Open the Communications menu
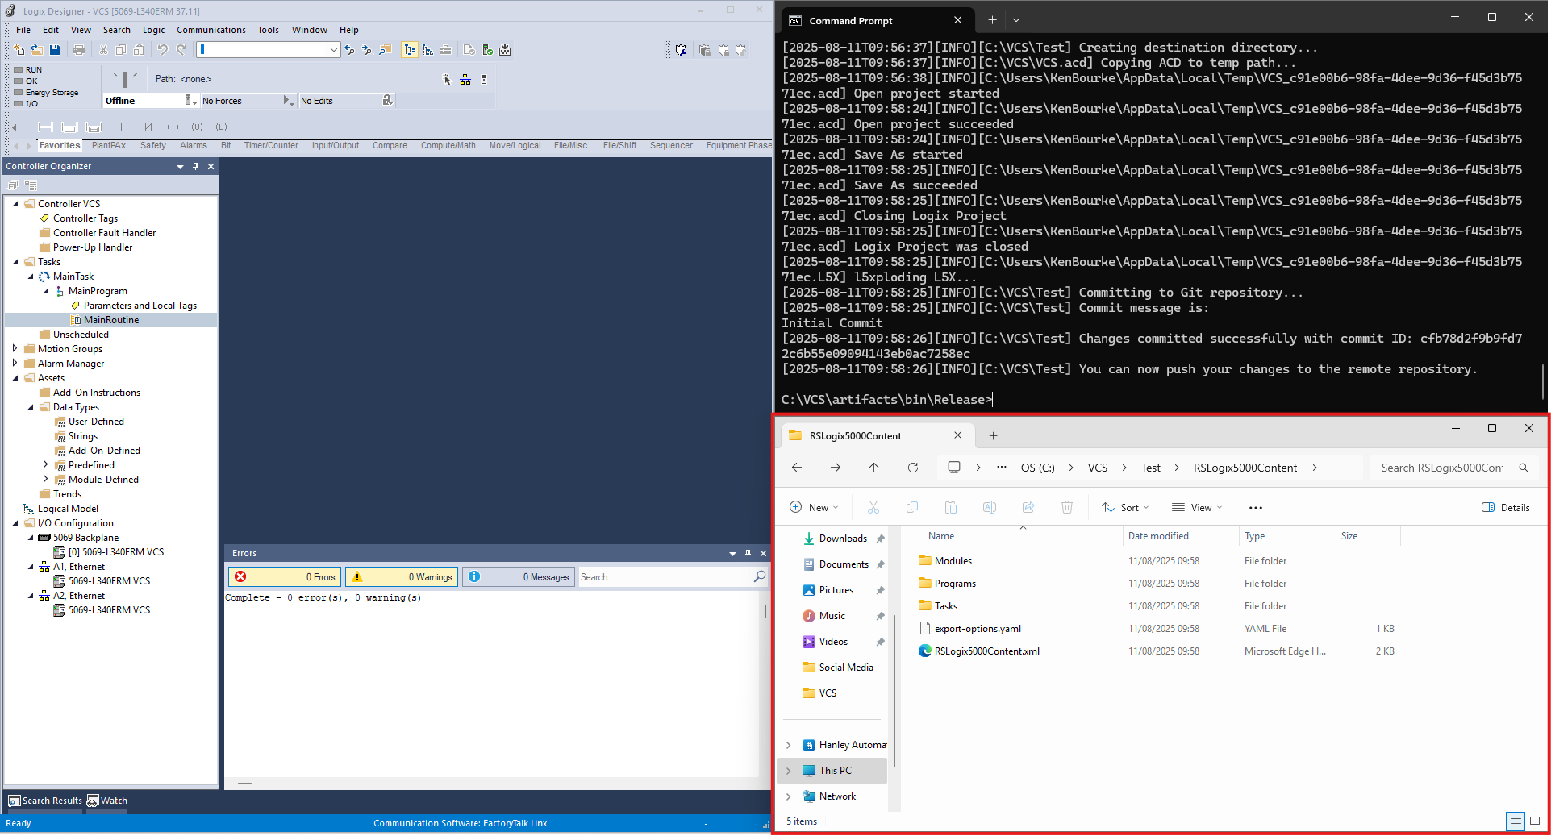The image size is (1551, 836). pos(211,30)
